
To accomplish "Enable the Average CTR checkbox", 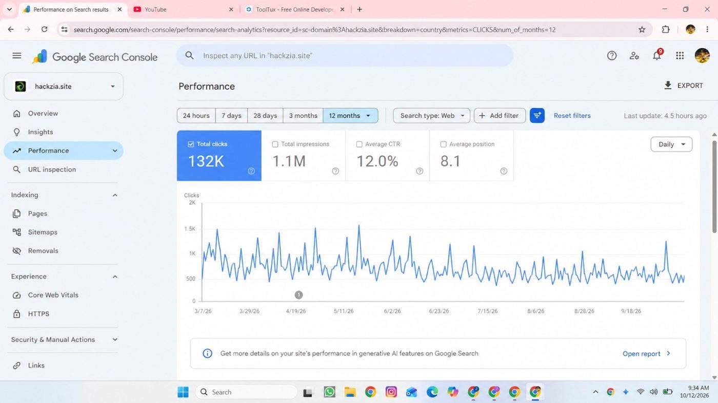I will click(x=359, y=144).
